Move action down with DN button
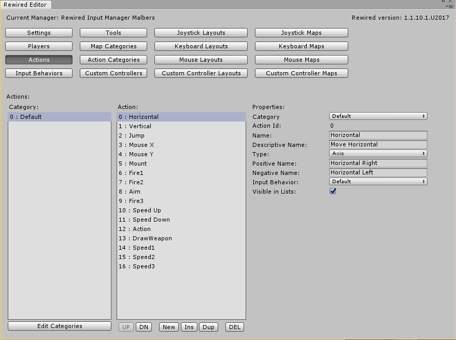The height and width of the screenshot is (340, 456). pos(144,327)
